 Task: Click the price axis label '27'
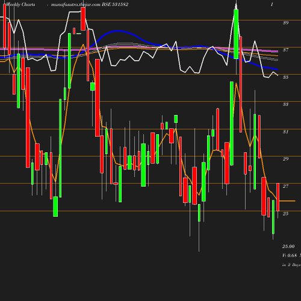(x=286, y=186)
